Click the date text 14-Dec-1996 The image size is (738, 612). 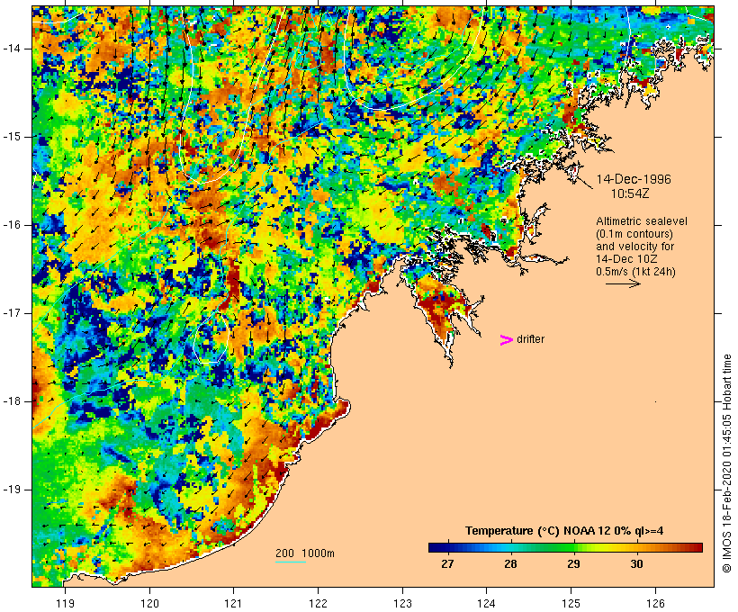point(634,179)
